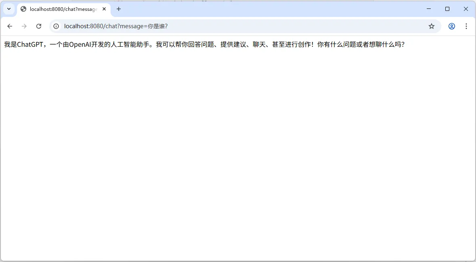Open the profile account icon

coord(451,26)
